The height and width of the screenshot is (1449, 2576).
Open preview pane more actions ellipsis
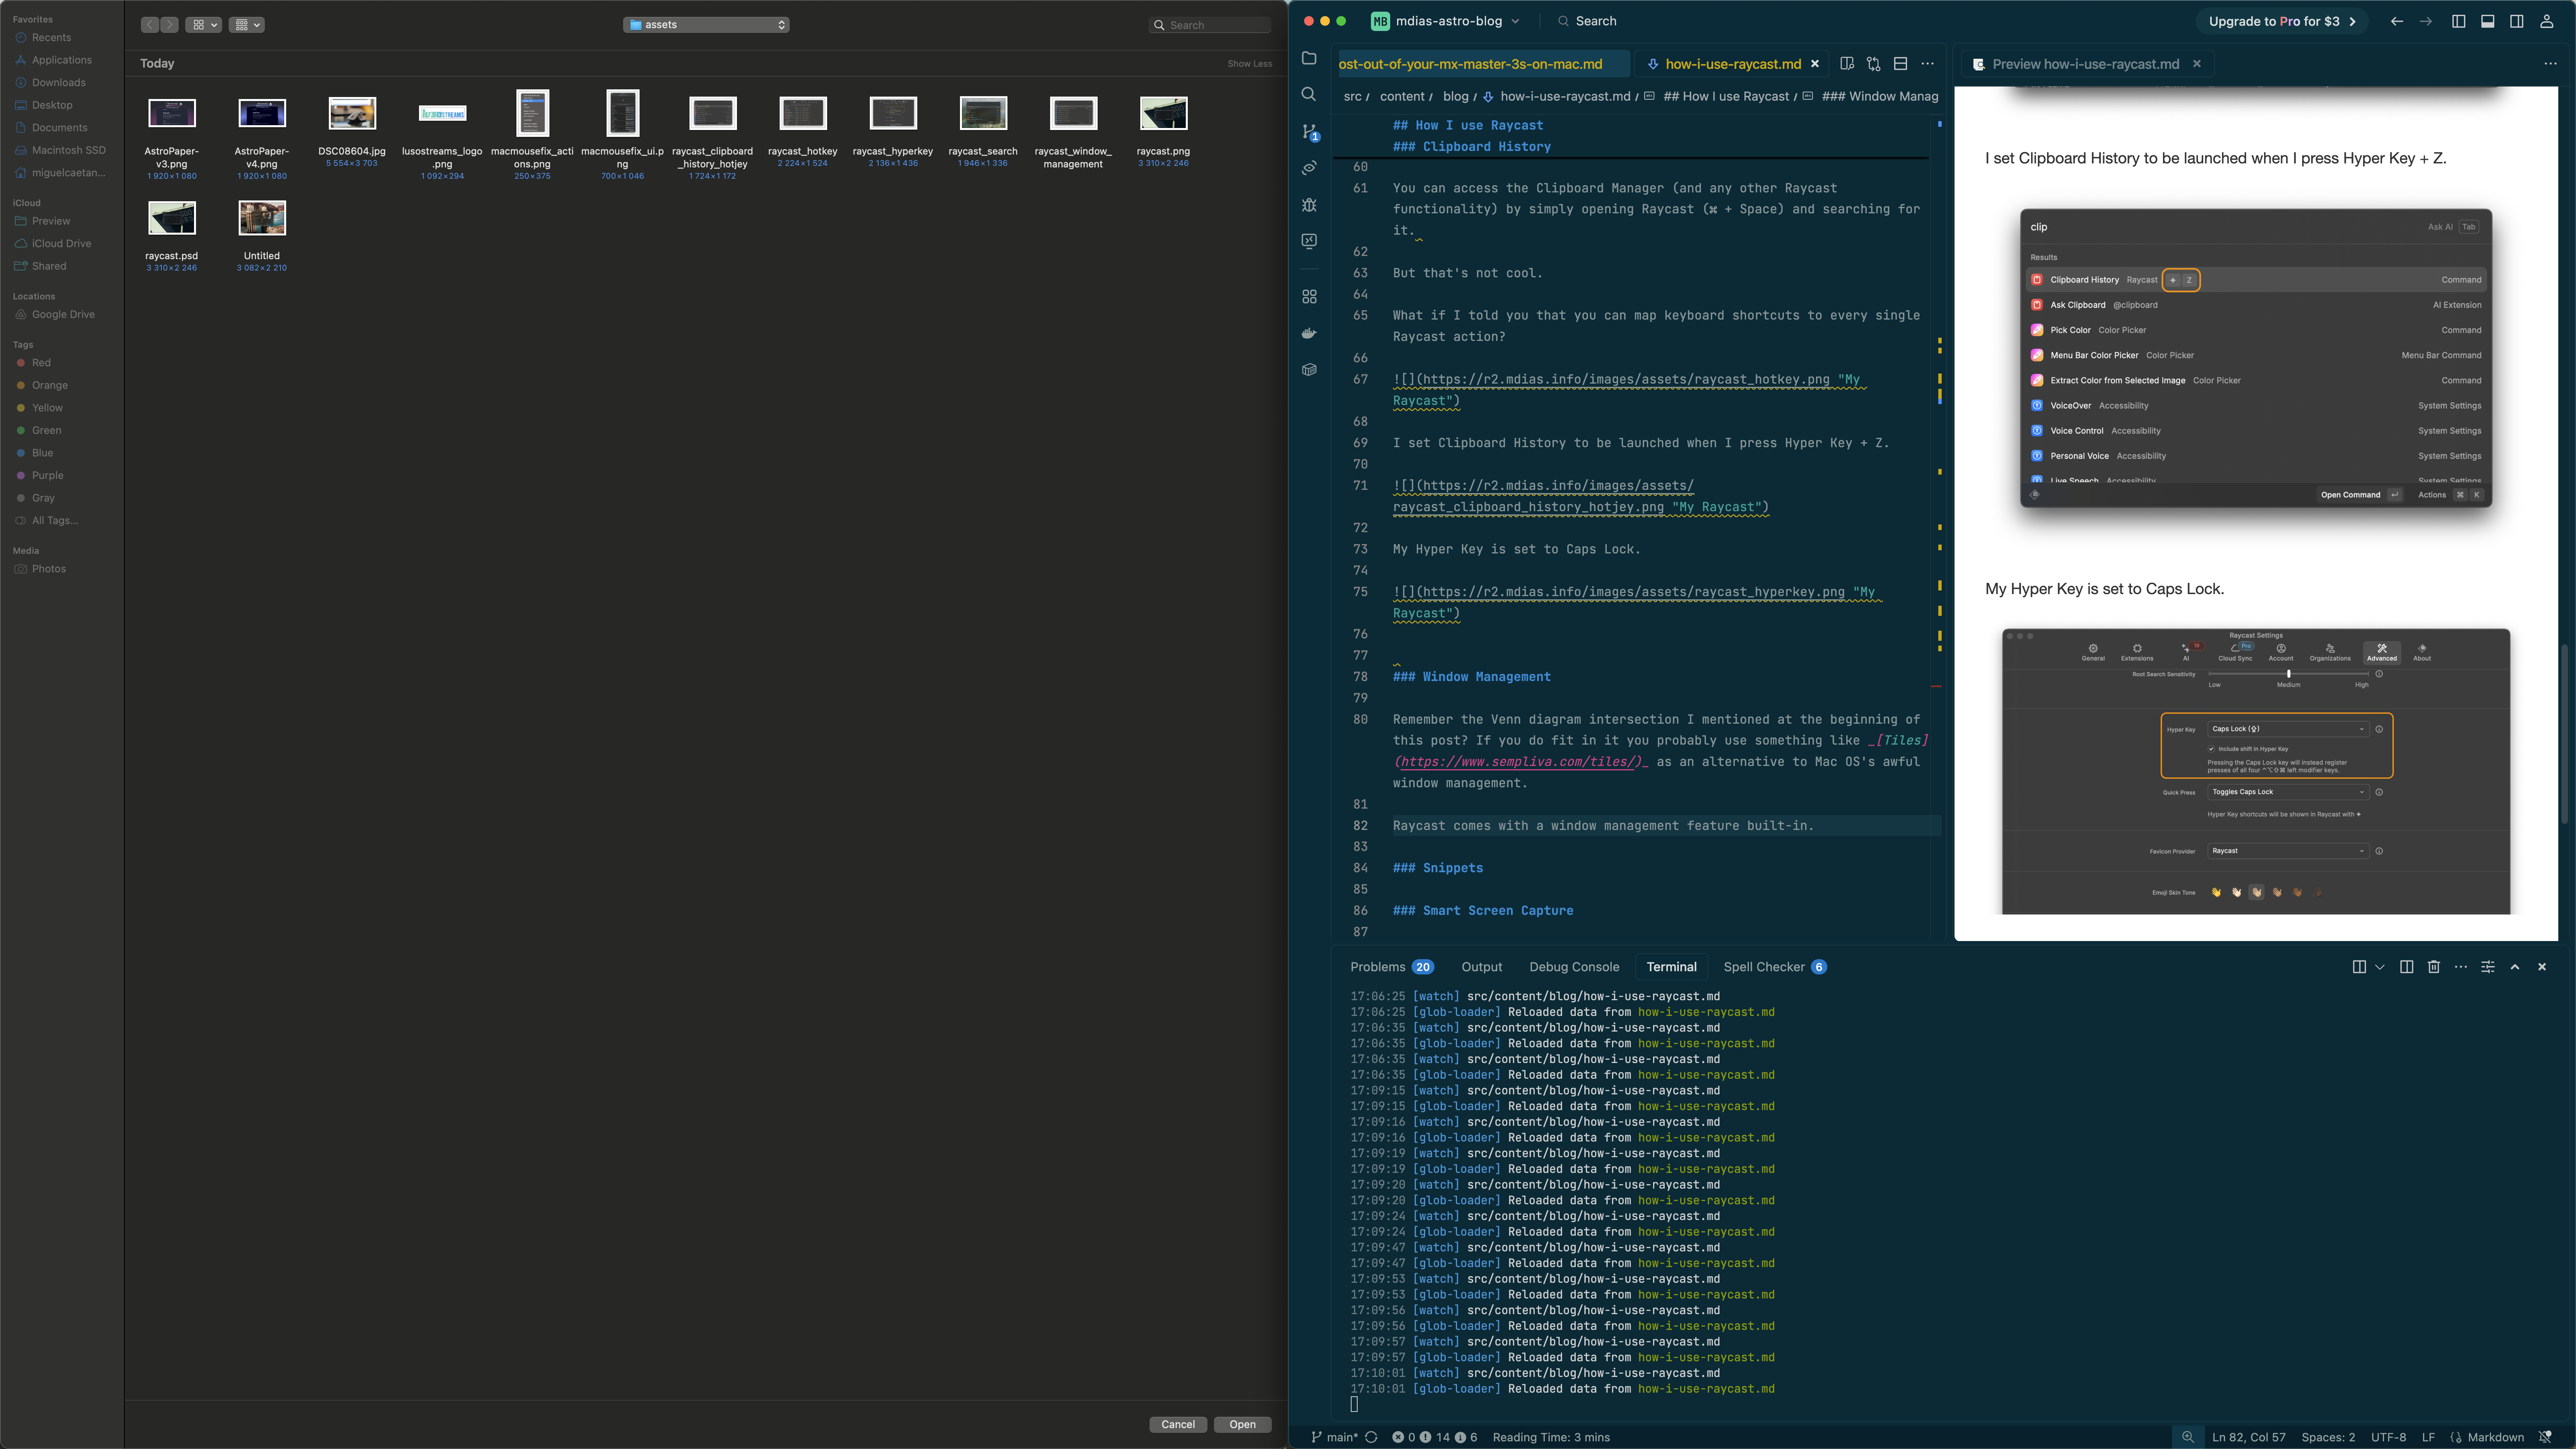pyautogui.click(x=2550, y=64)
